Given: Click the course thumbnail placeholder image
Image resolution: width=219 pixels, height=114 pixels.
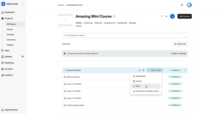Looking at the screenshot, I should (x=65, y=20).
